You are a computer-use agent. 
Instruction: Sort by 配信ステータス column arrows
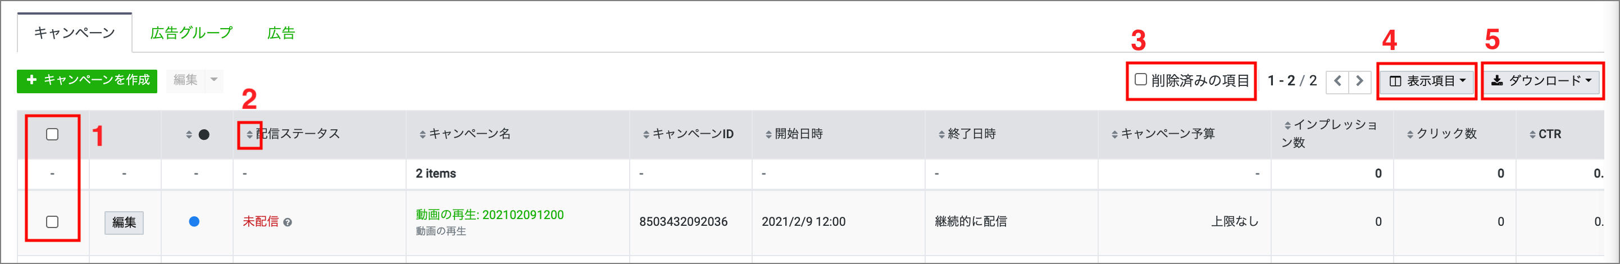249,134
